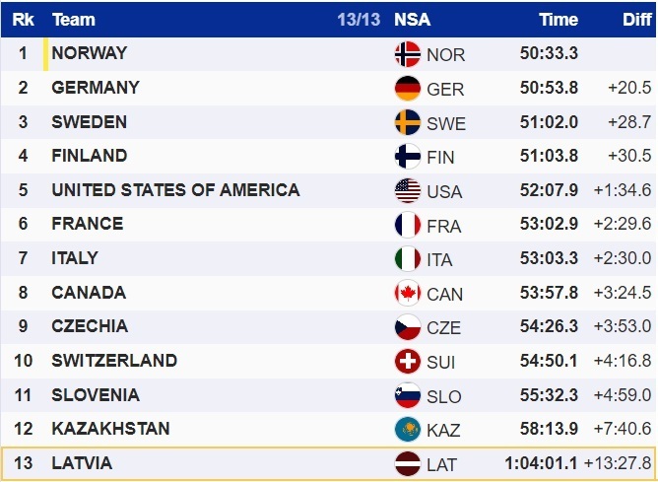Sort by the Team column header
Image resolution: width=658 pixels, height=482 pixels.
coord(74,20)
